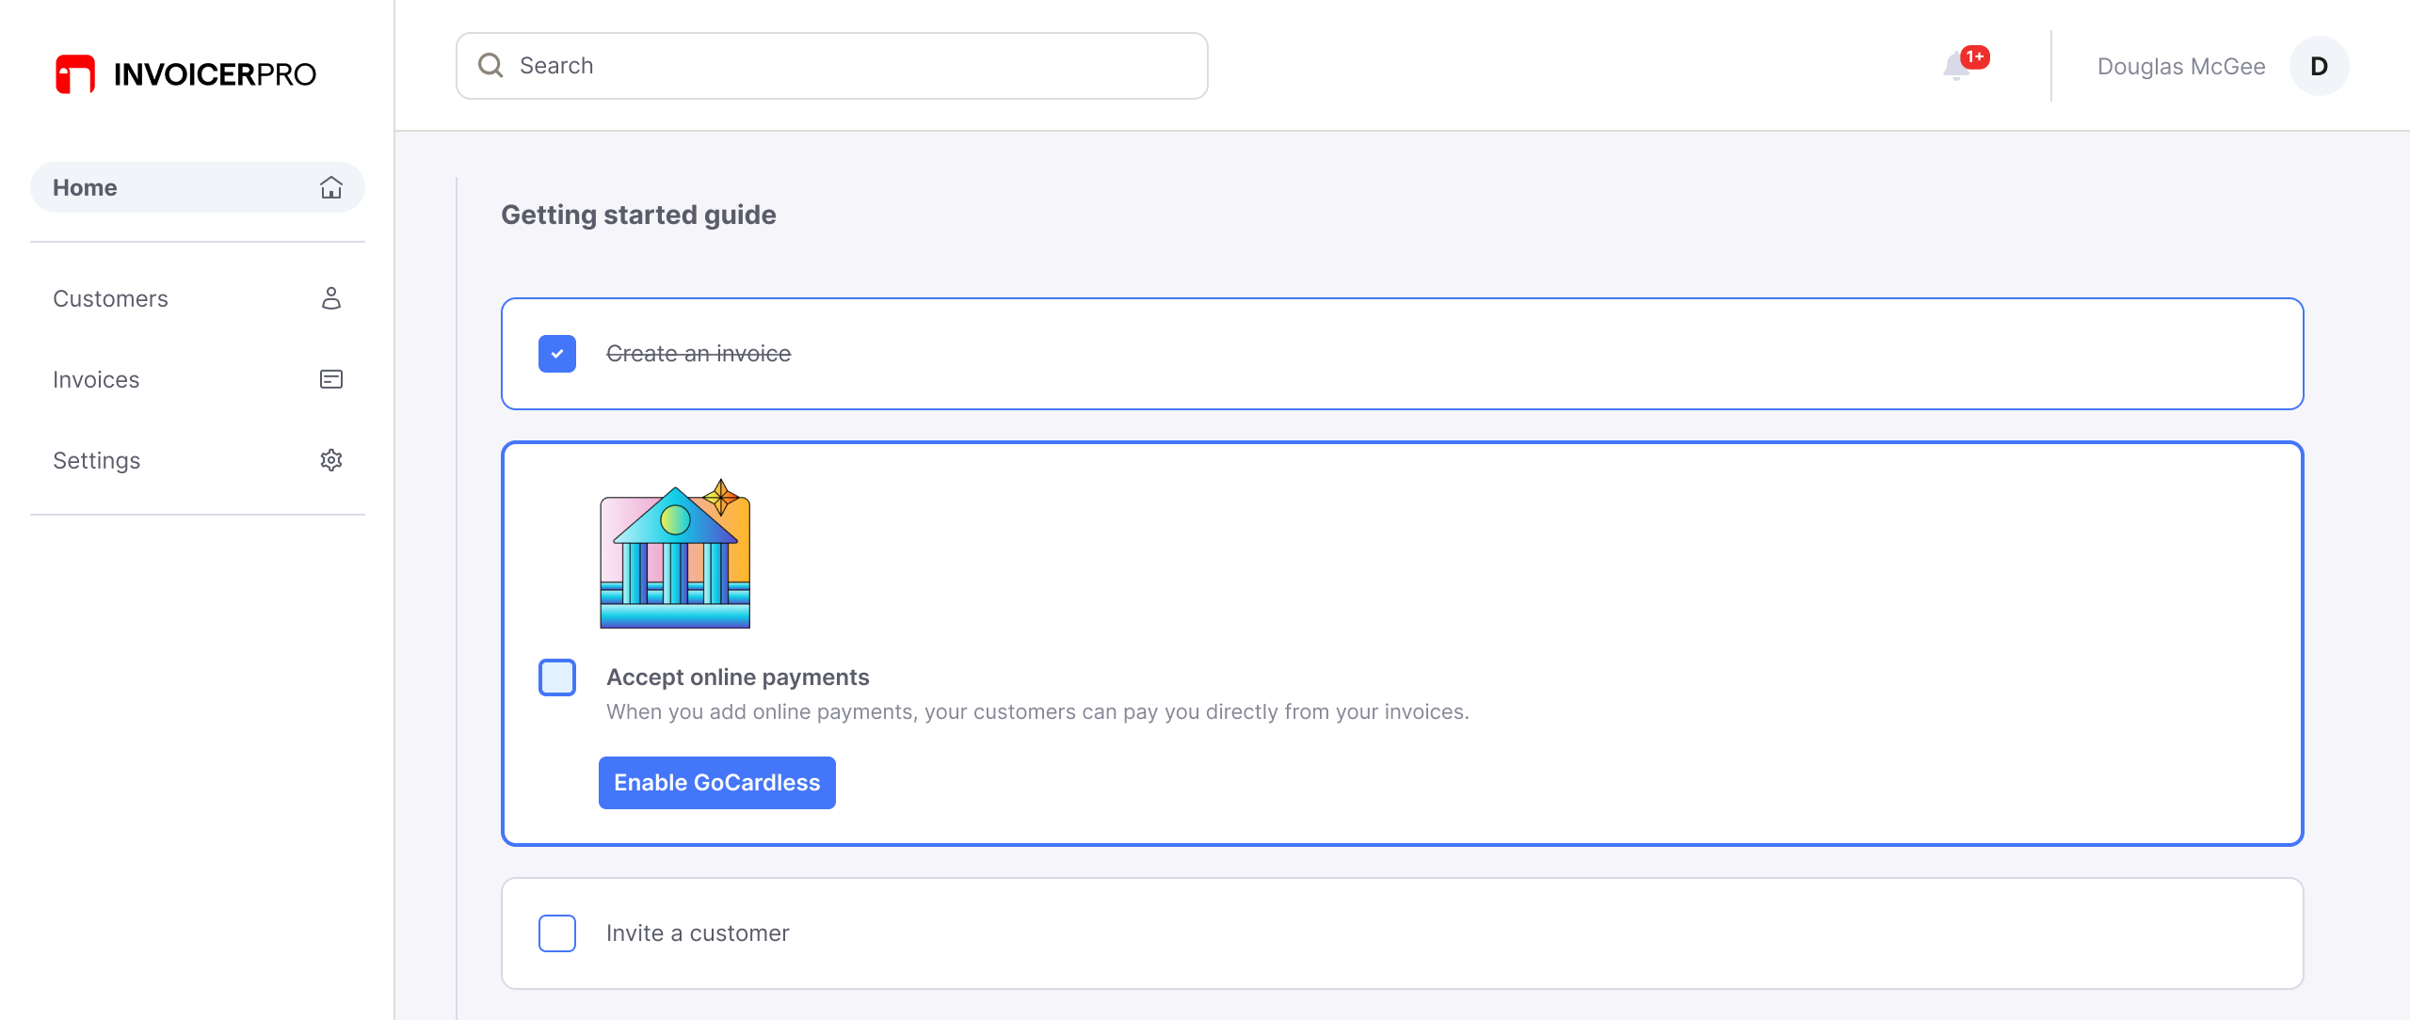Click the Invoices card icon
This screenshot has height=1020, width=2410.
click(330, 379)
